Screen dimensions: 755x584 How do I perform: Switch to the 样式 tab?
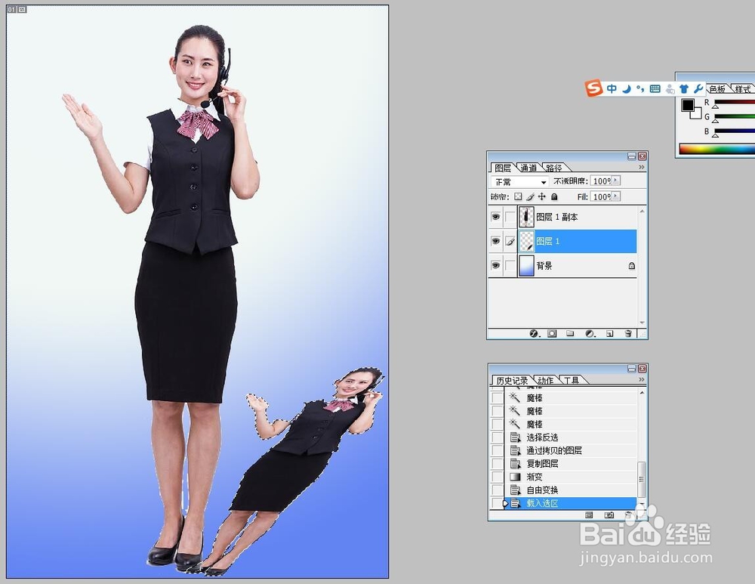coord(743,88)
